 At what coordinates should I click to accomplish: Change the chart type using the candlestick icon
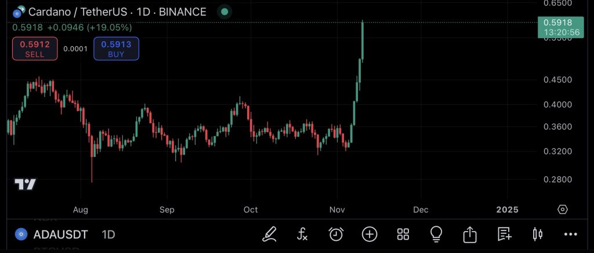[x=537, y=234]
